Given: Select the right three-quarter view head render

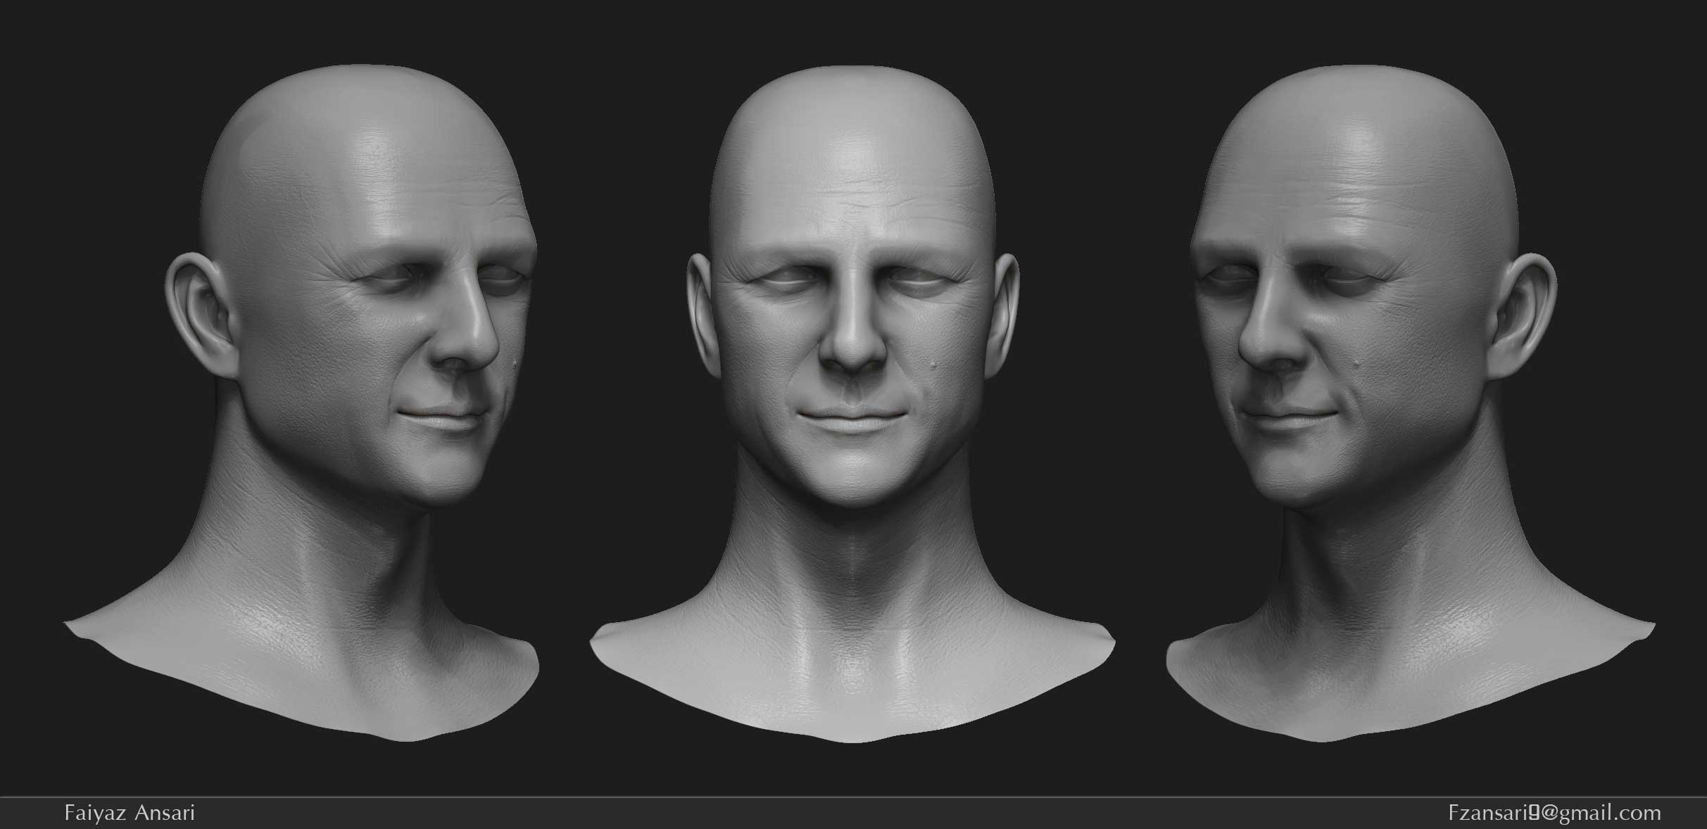Looking at the screenshot, I should pos(1411,403).
